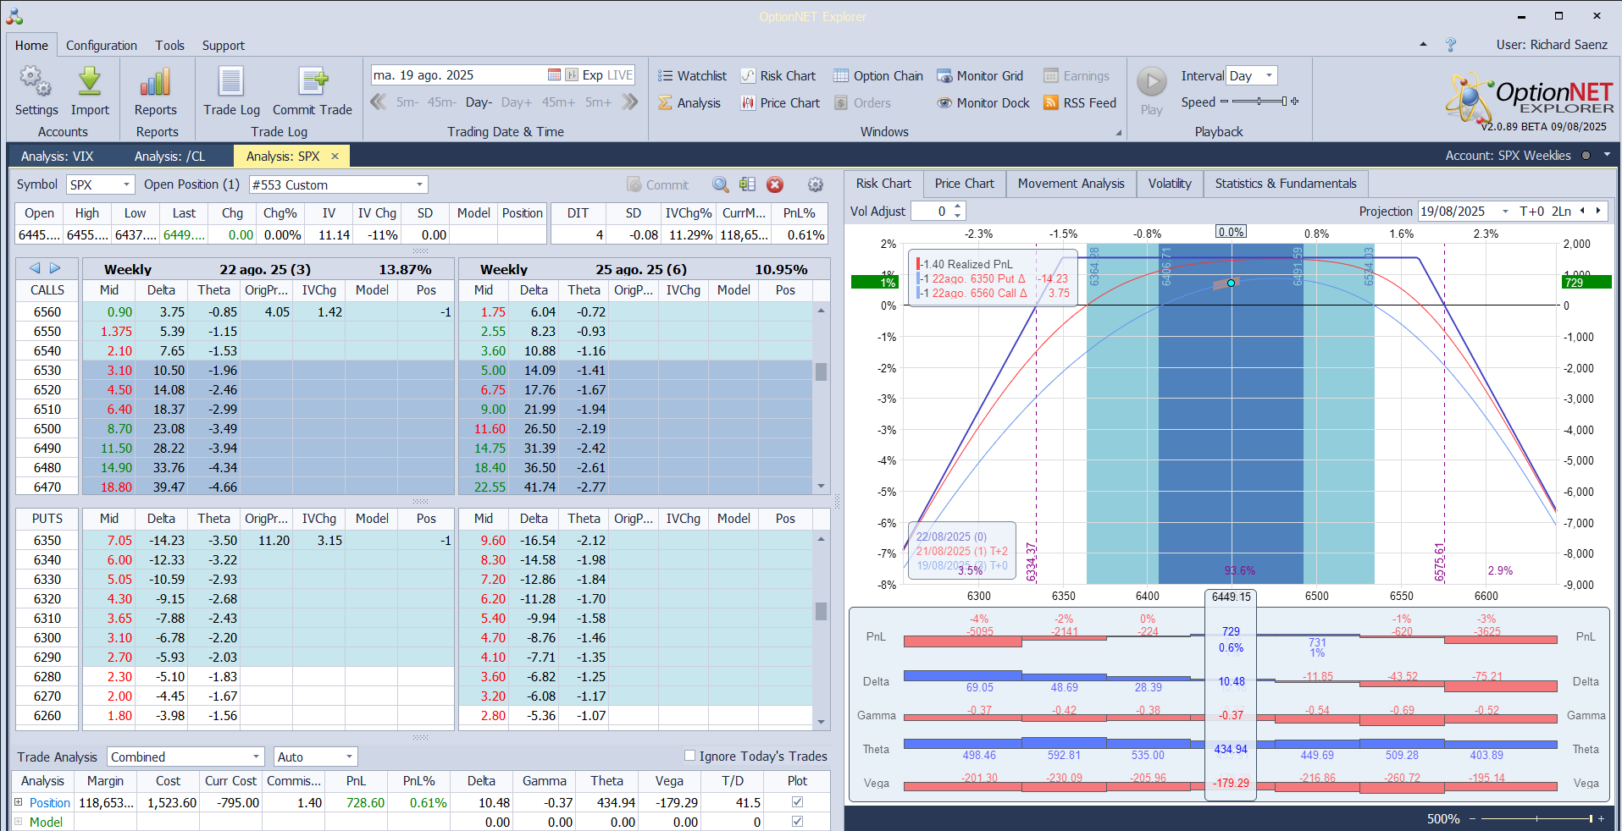Click the Day+ step button
The image size is (1622, 831).
click(x=517, y=102)
